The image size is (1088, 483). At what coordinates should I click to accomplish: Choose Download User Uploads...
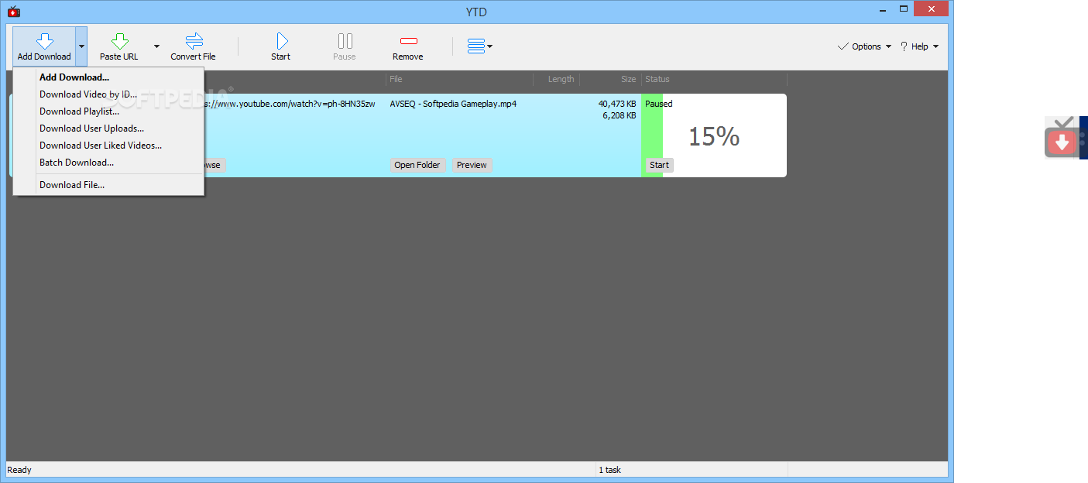pos(109,128)
